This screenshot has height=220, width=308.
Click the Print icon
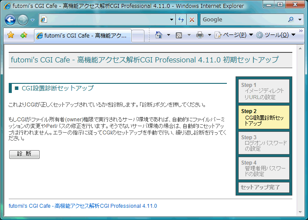[x=200, y=35]
